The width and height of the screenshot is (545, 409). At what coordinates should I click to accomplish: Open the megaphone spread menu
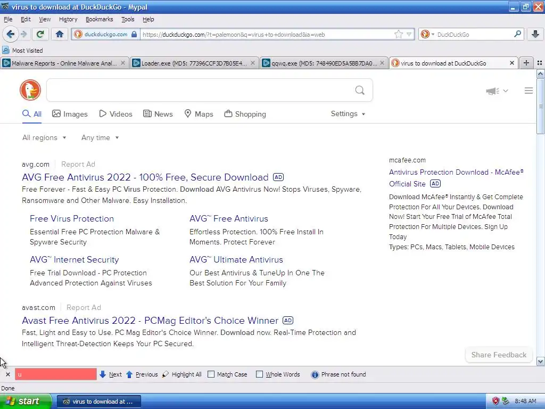(497, 91)
